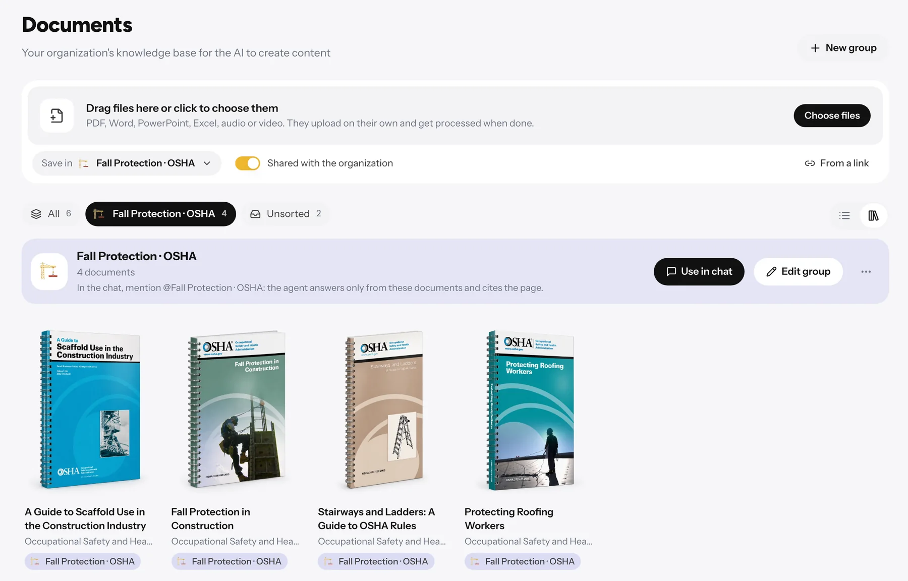Viewport: 908px width, 581px height.
Task: Click the Use in chat button
Action: (x=699, y=272)
